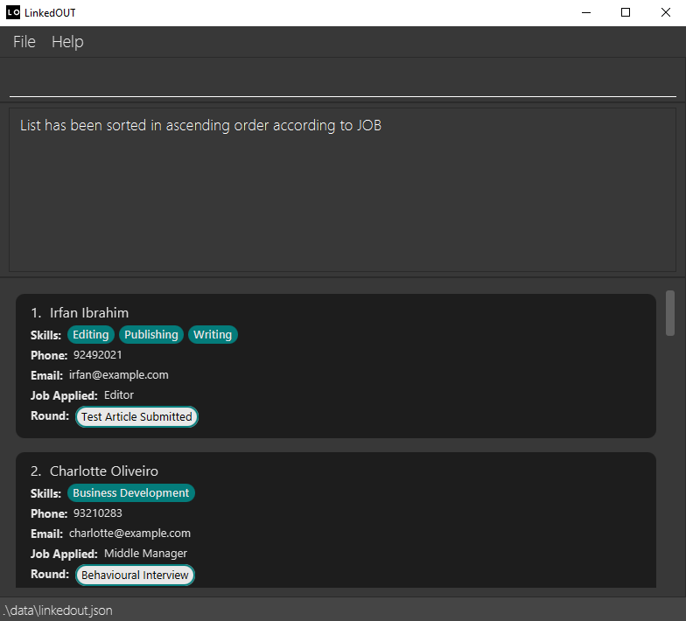
Task: Click the command input field
Action: point(342,80)
